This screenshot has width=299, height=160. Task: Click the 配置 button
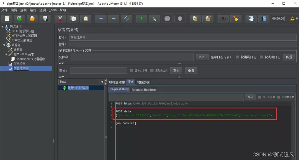point(289,57)
